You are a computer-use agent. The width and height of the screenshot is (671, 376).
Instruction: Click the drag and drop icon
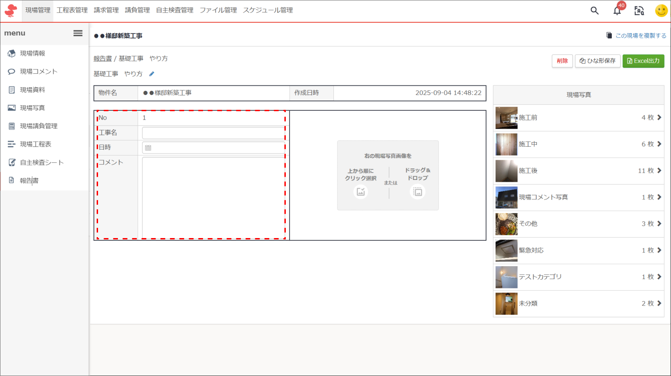(x=418, y=191)
